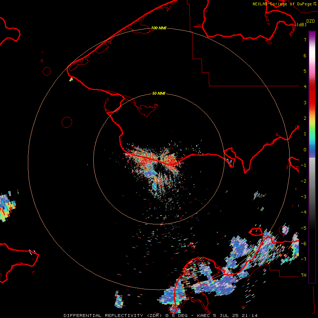Click the 100 NMI range ring label
Screen dimensions: 318x318
(x=159, y=28)
